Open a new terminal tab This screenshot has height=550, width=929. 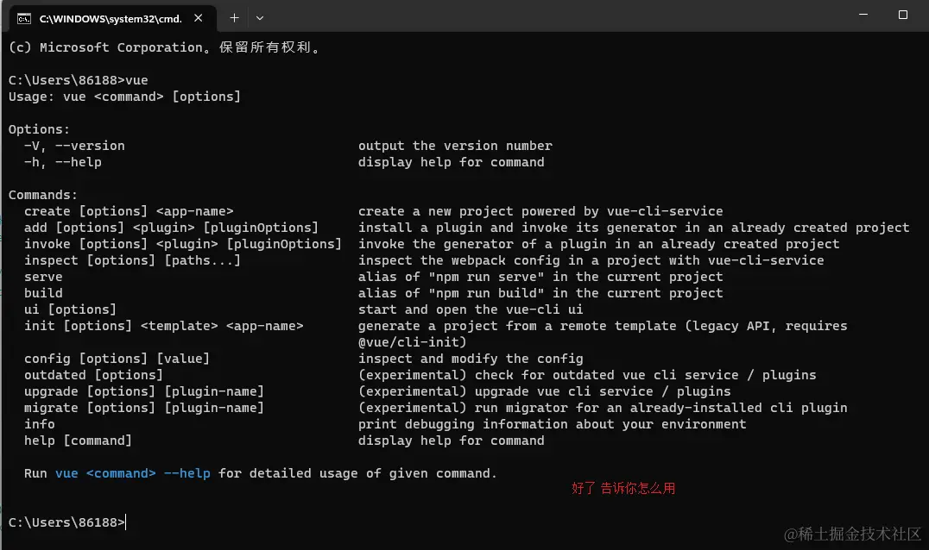pos(235,18)
